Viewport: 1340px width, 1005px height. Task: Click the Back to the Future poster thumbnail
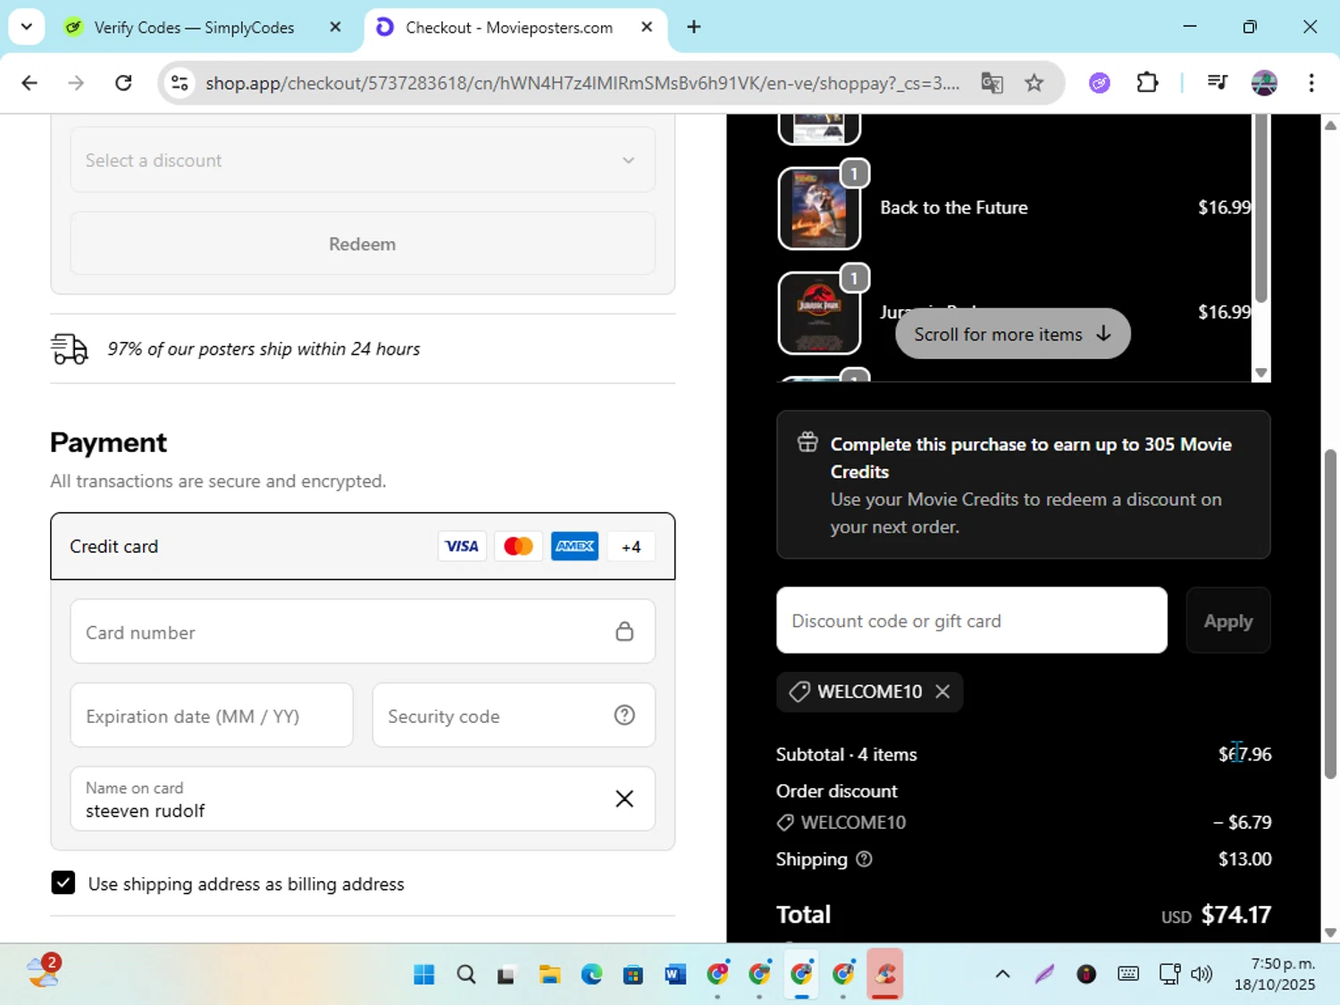click(x=819, y=208)
